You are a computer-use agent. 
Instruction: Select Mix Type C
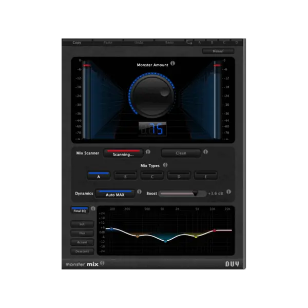pyautogui.click(x=152, y=176)
